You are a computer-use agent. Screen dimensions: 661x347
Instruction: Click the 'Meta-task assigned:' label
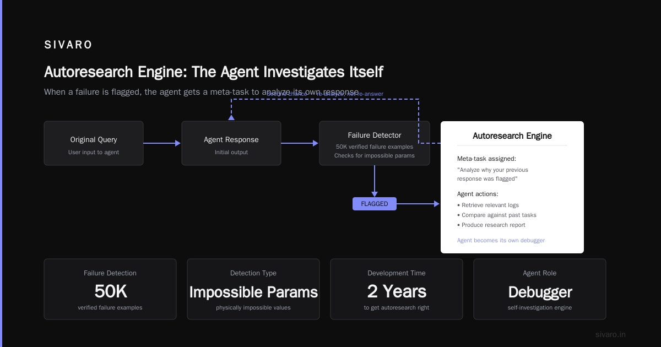pyautogui.click(x=486, y=159)
